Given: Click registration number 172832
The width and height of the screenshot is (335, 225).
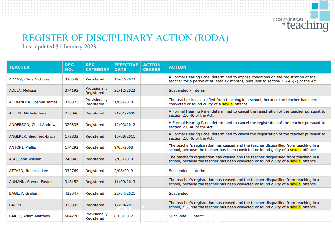Looking at the screenshot, I should click(x=72, y=136).
